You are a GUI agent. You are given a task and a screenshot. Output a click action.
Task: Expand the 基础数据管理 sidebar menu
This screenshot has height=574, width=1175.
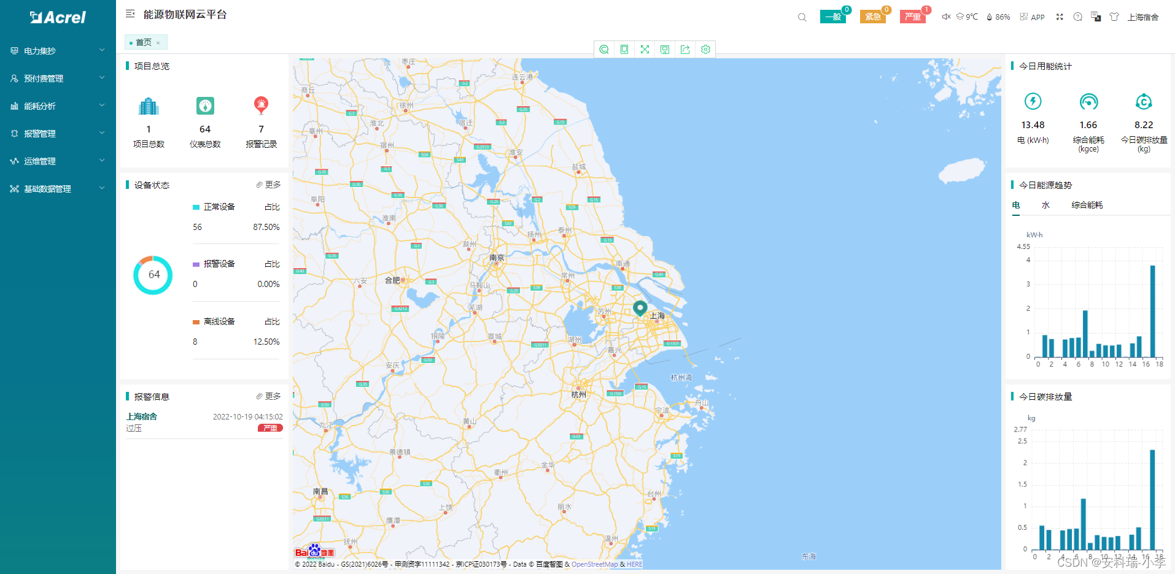(x=58, y=189)
